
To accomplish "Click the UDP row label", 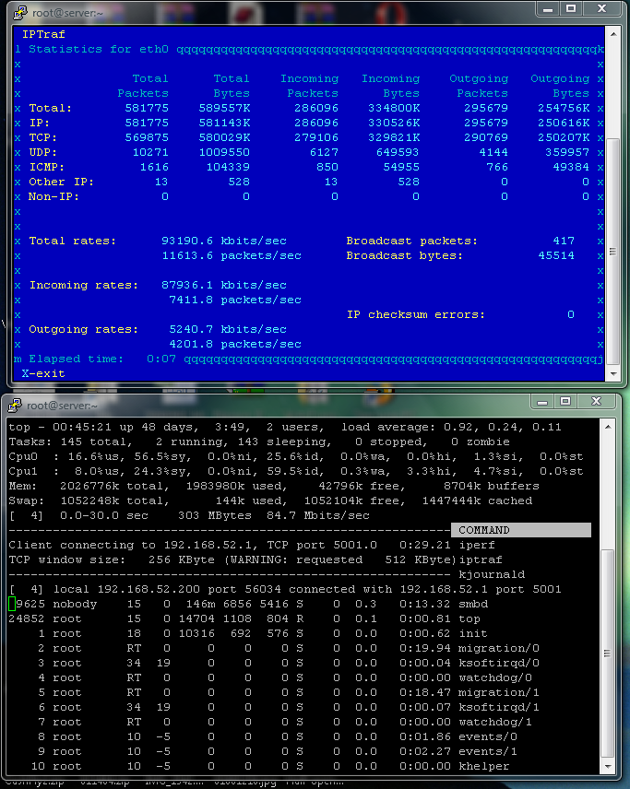I will click(x=43, y=152).
